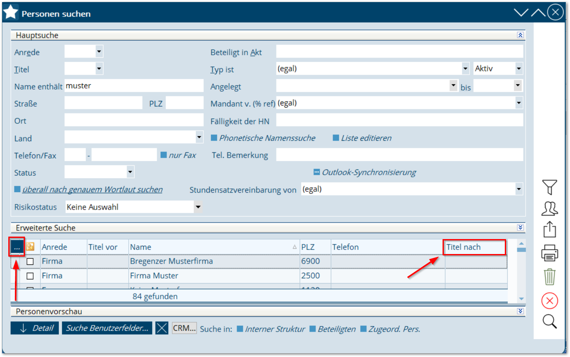570x357 pixels.
Task: Click the share/export icon in right sidebar
Action: tap(549, 229)
